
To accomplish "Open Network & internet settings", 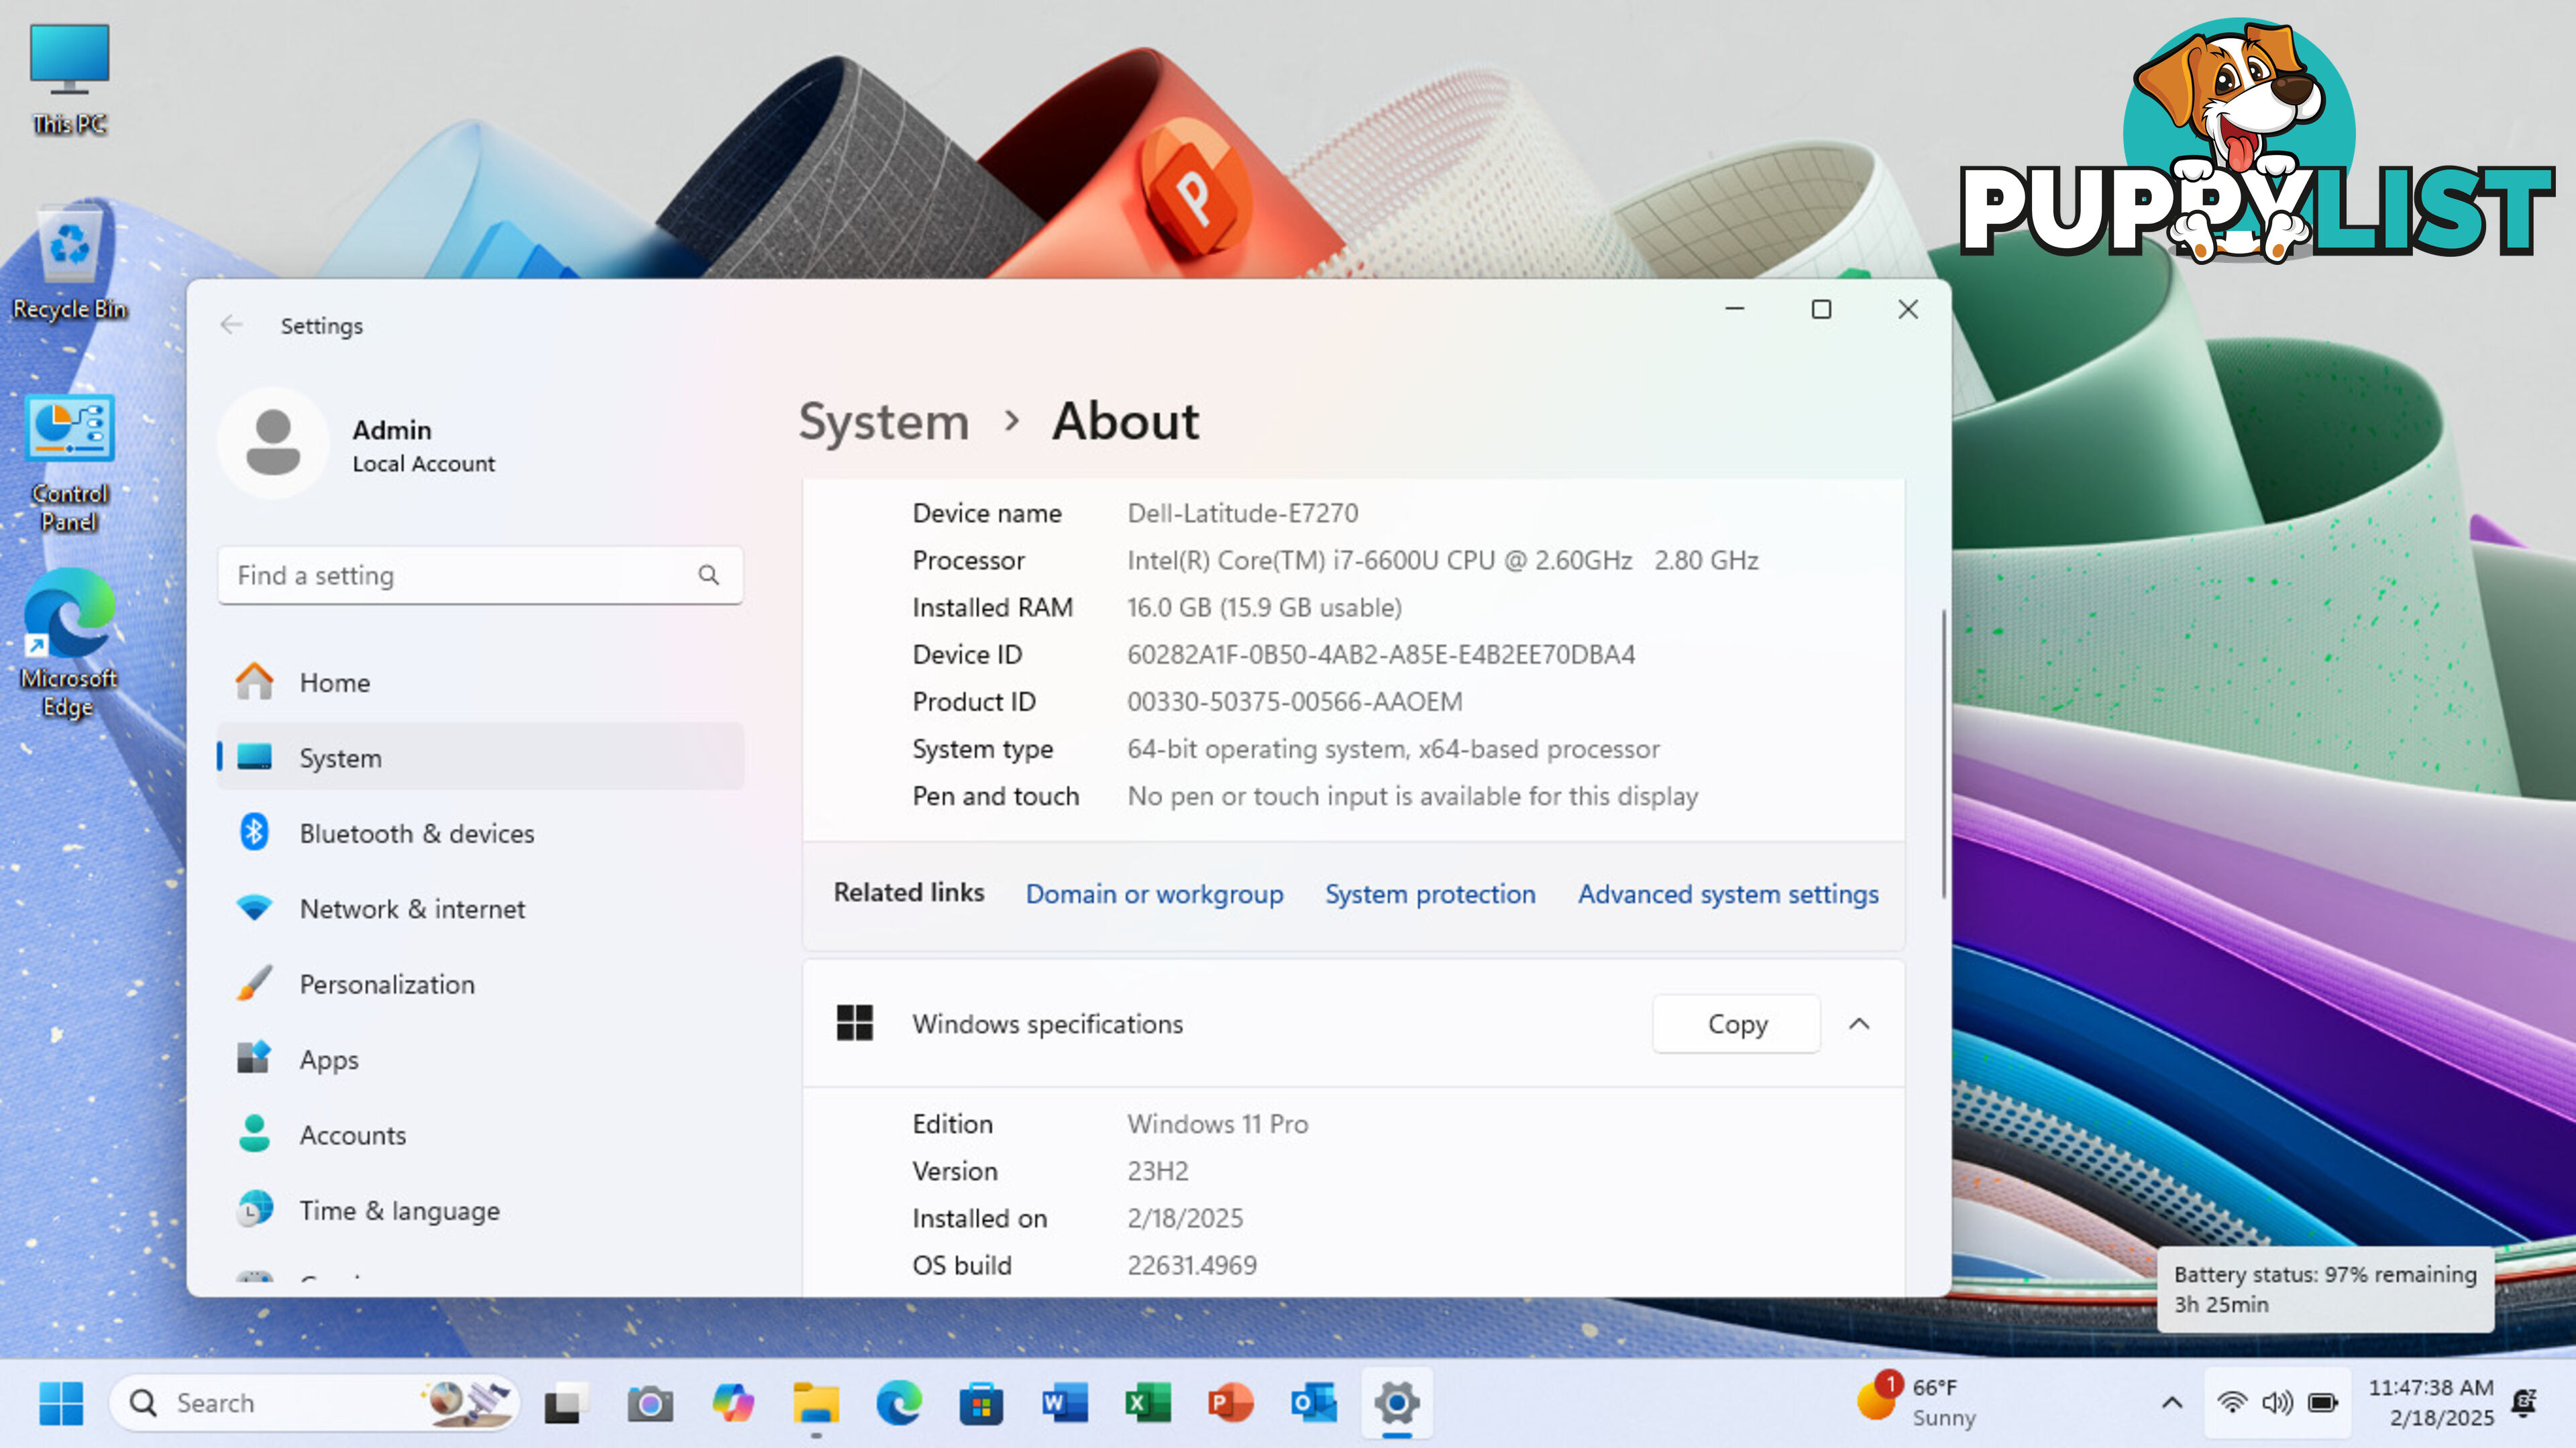I will click(x=480, y=908).
